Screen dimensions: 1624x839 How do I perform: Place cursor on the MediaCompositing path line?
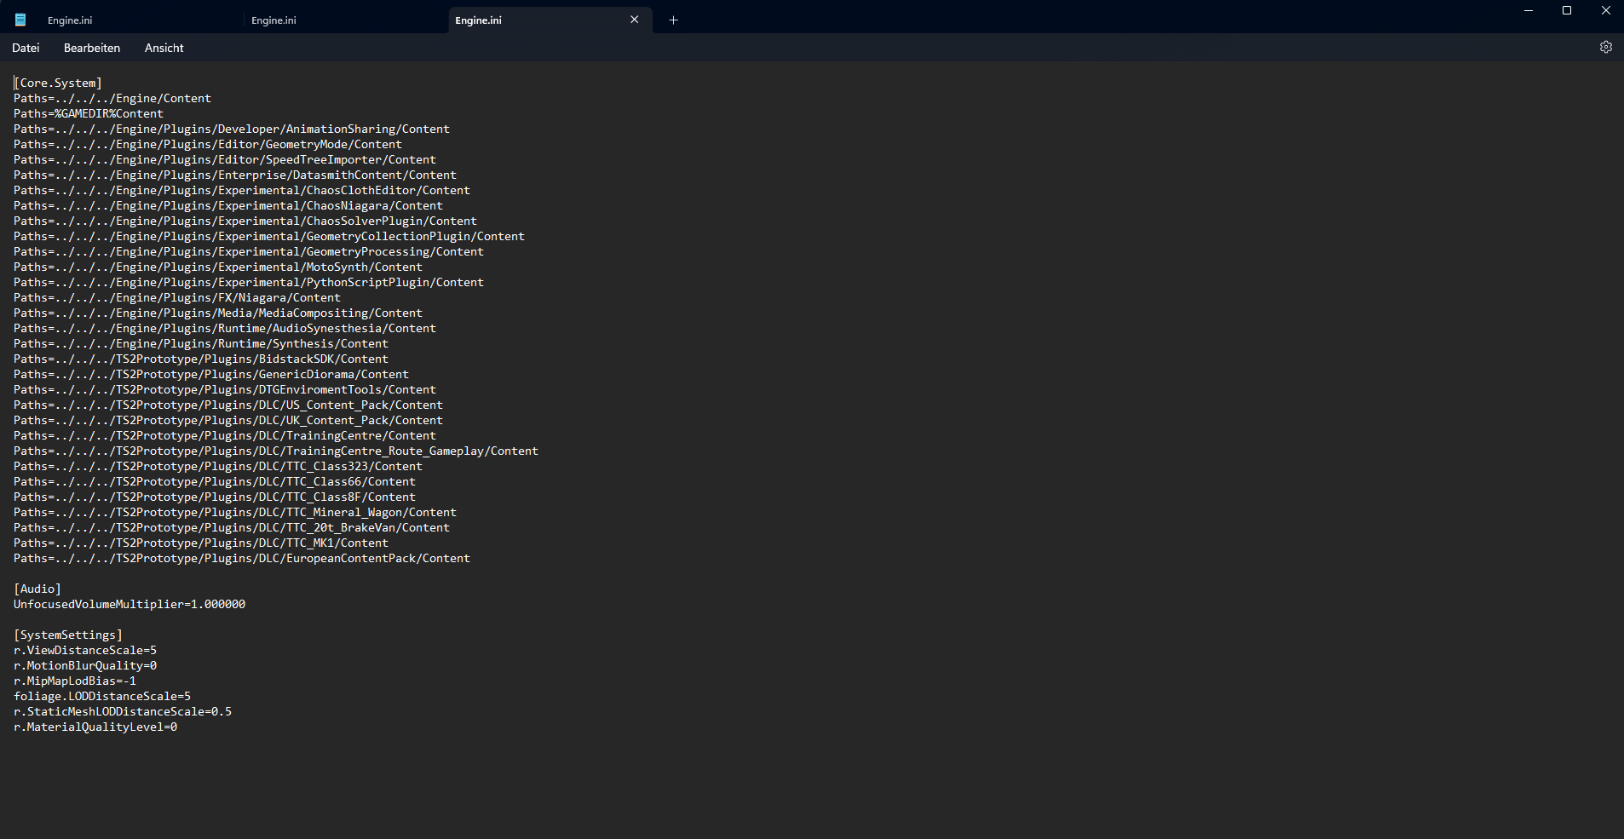(x=218, y=313)
